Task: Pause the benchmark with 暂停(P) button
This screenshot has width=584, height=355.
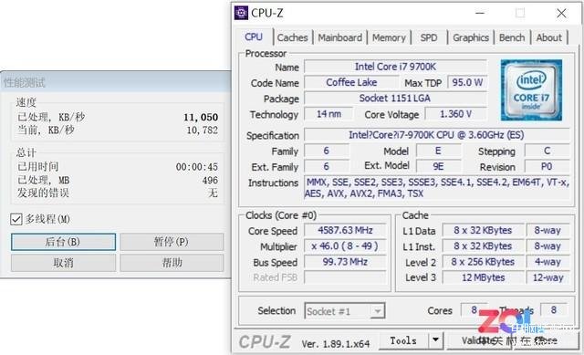Action: point(172,242)
